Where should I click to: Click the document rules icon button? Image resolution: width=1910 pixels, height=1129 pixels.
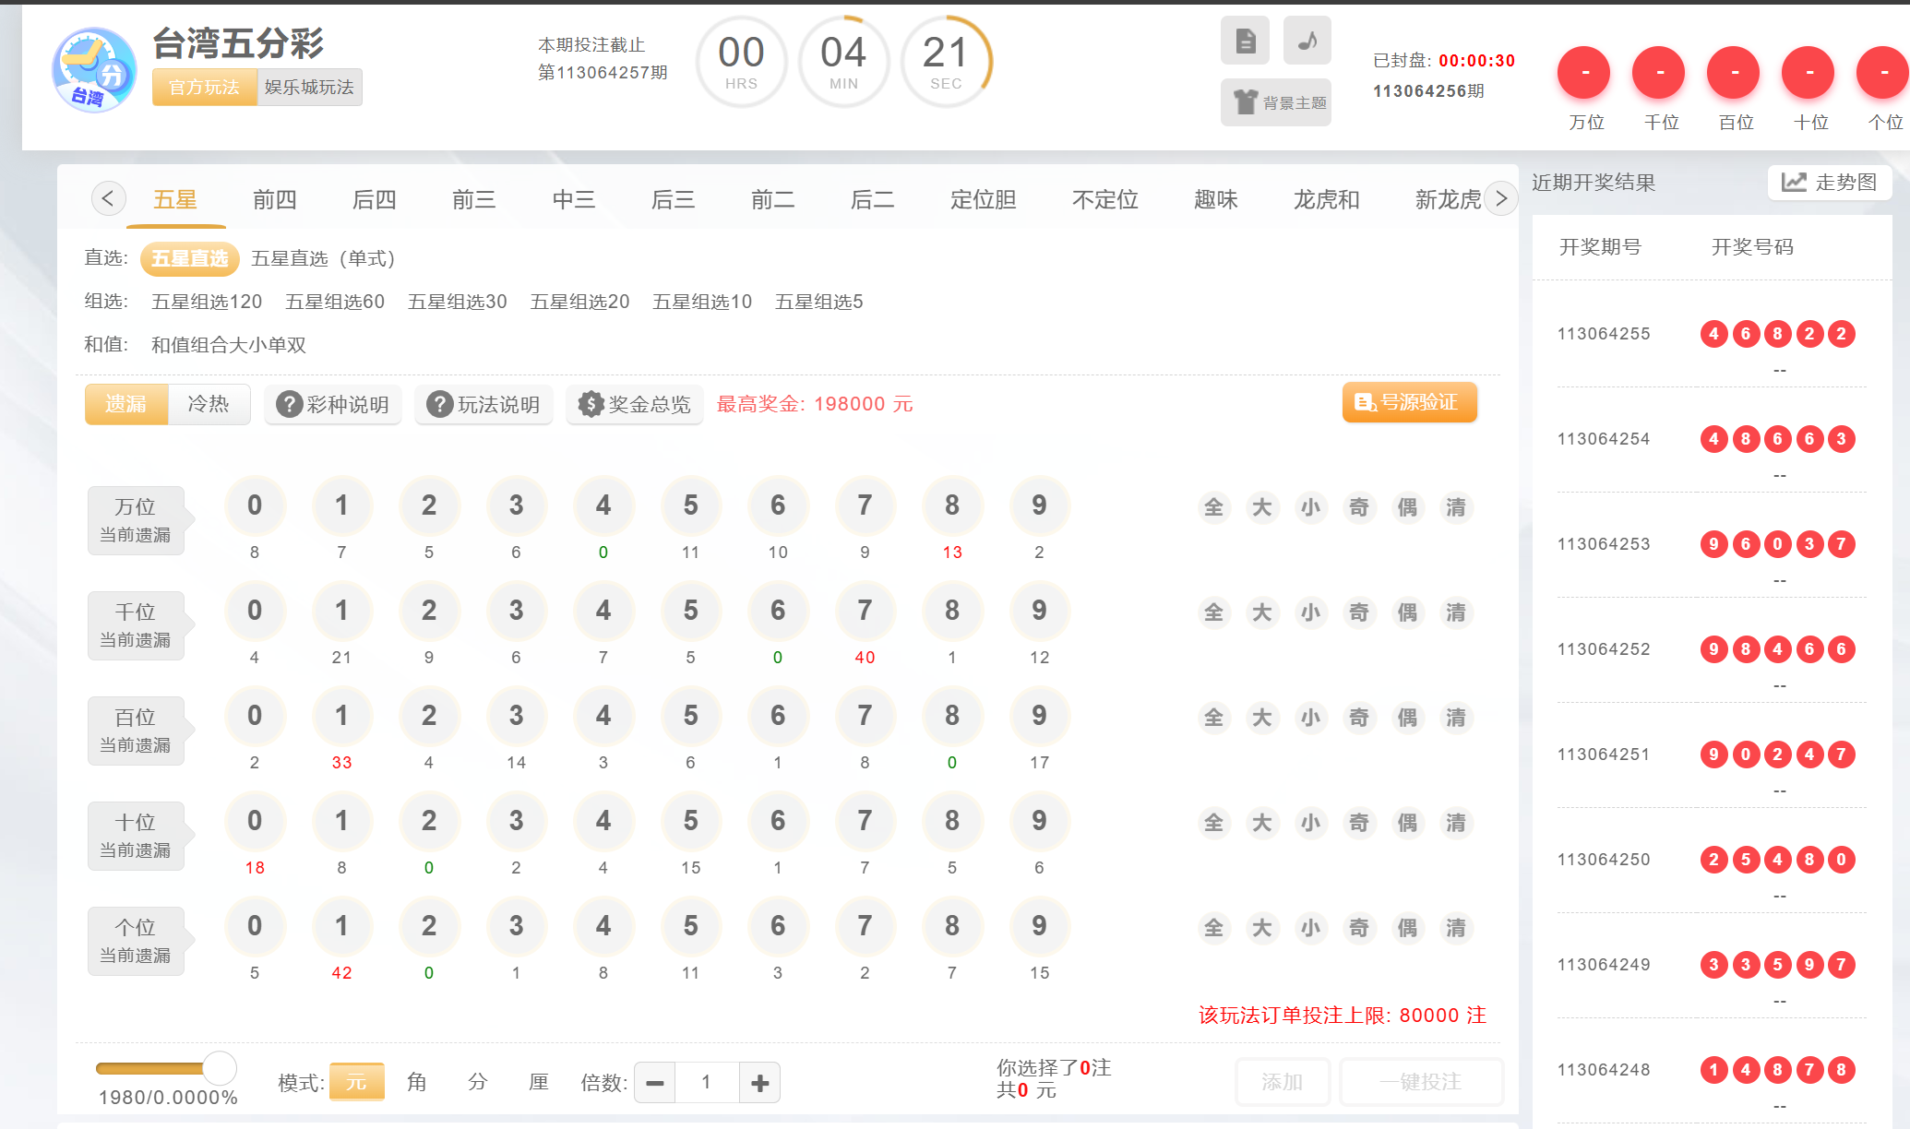[1245, 41]
